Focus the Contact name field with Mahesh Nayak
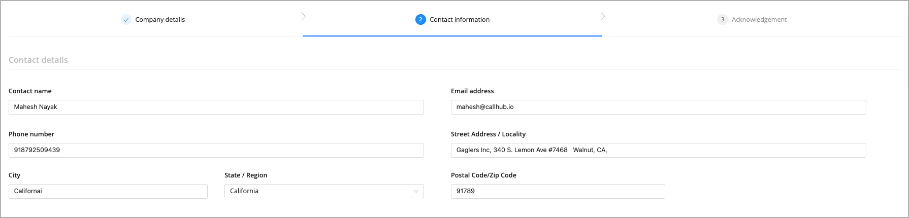The width and height of the screenshot is (909, 218). tap(216, 107)
